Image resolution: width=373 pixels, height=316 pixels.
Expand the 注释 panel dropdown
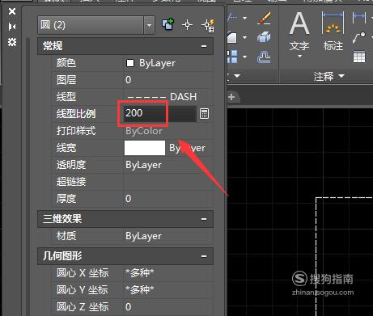click(341, 76)
